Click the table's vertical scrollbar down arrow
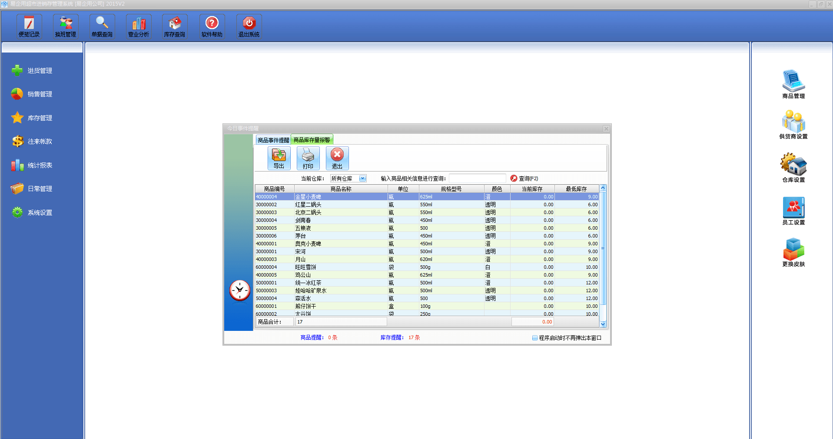The height and width of the screenshot is (439, 833). [603, 324]
